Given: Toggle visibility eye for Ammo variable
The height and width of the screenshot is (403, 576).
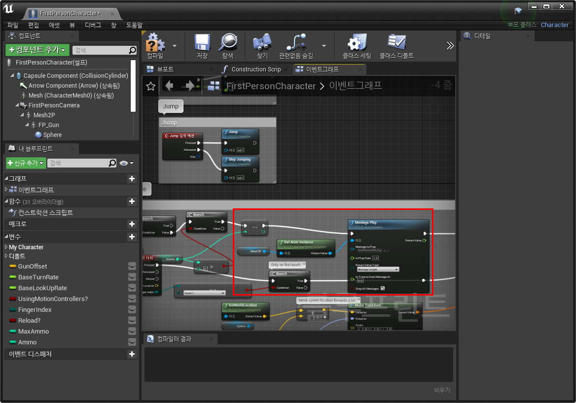Looking at the screenshot, I should (132, 342).
